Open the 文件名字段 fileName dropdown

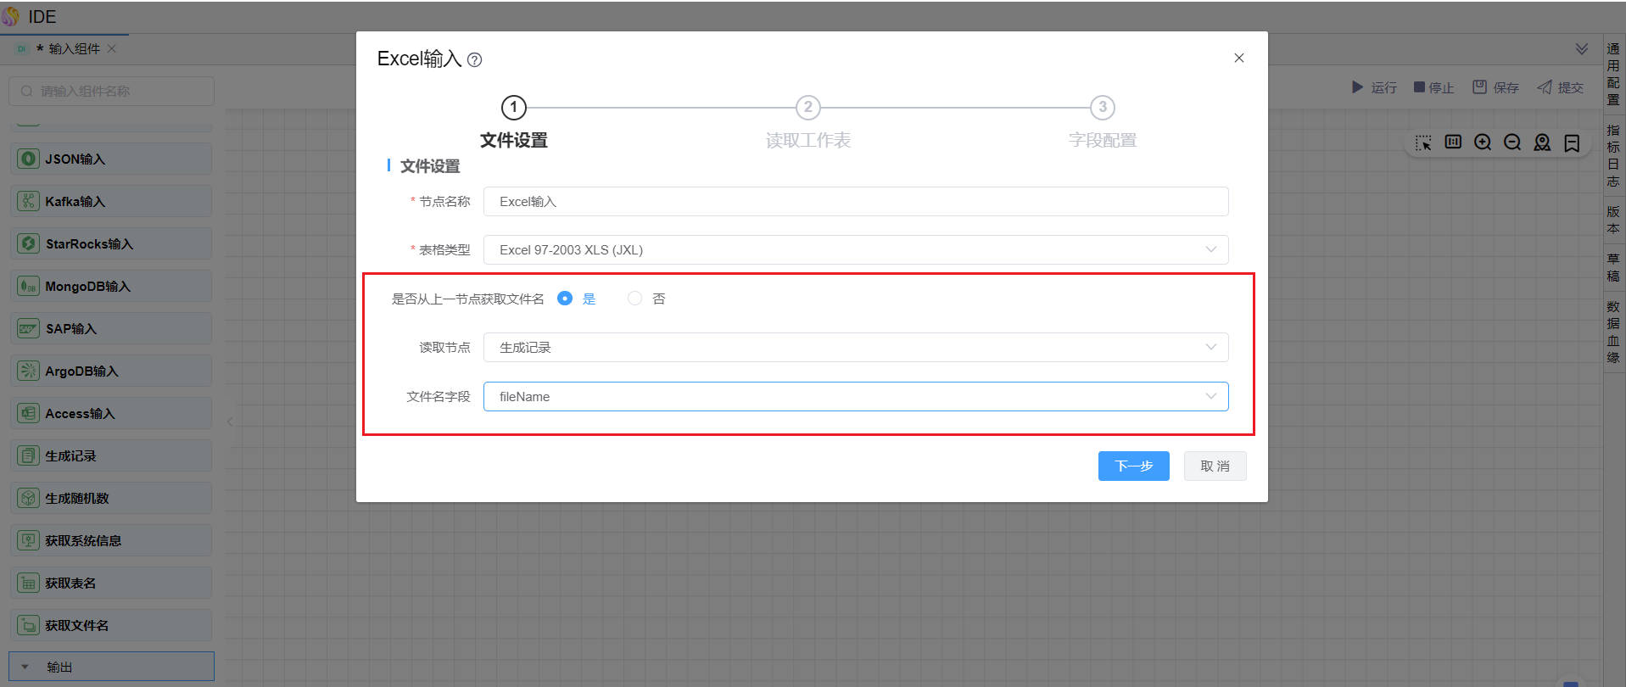(x=855, y=397)
